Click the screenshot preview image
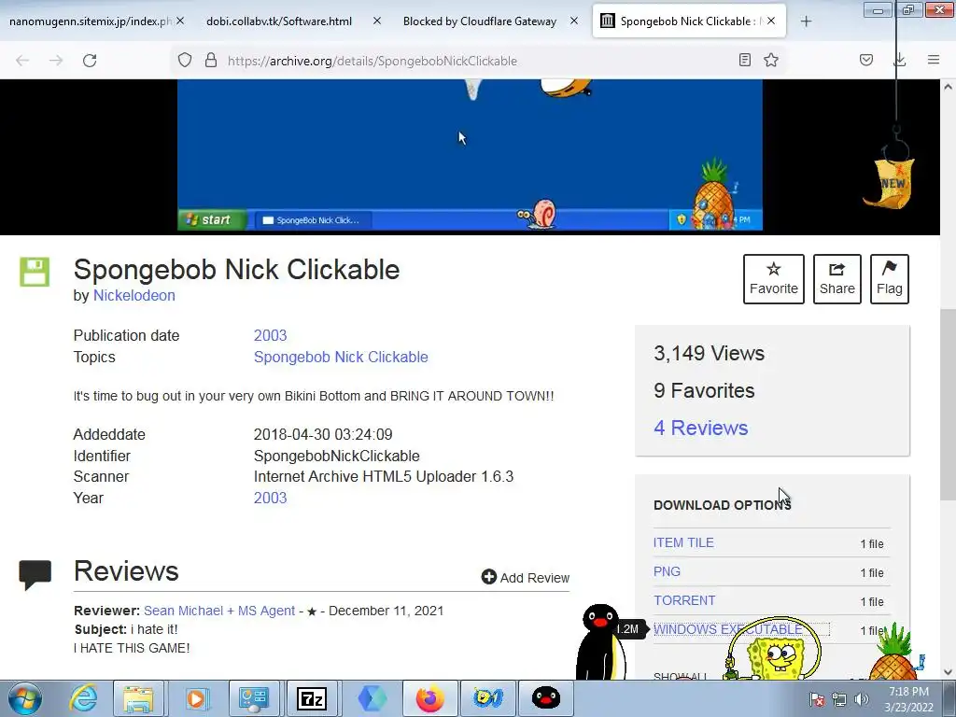This screenshot has height=717, width=956. click(x=470, y=155)
